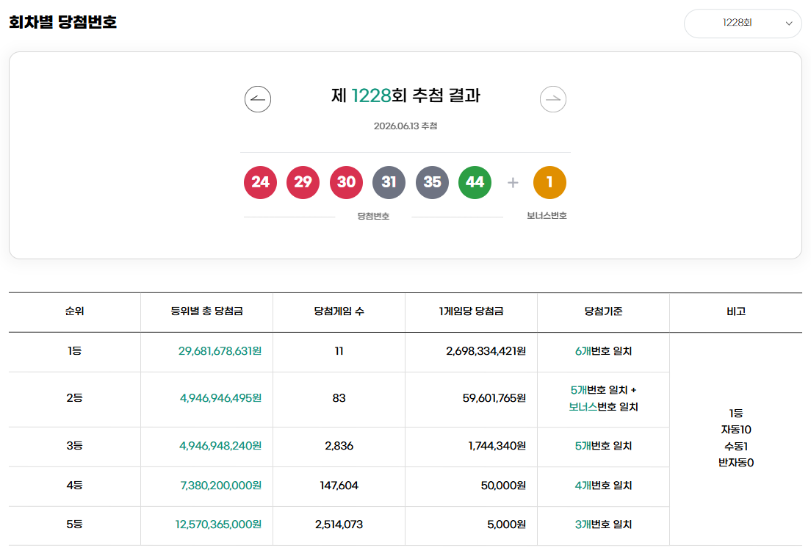
Task: Click the 비고 column header
Action: [736, 311]
